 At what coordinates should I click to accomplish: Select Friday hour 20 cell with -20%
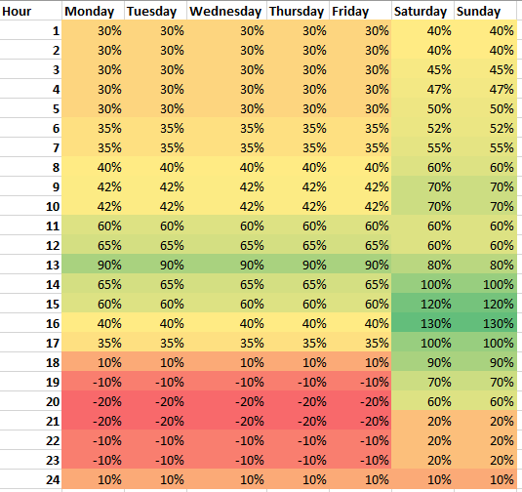(361, 401)
